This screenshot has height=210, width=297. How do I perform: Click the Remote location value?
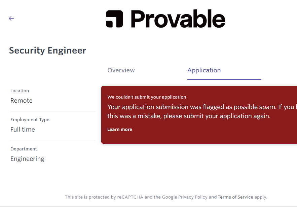[x=22, y=101]
